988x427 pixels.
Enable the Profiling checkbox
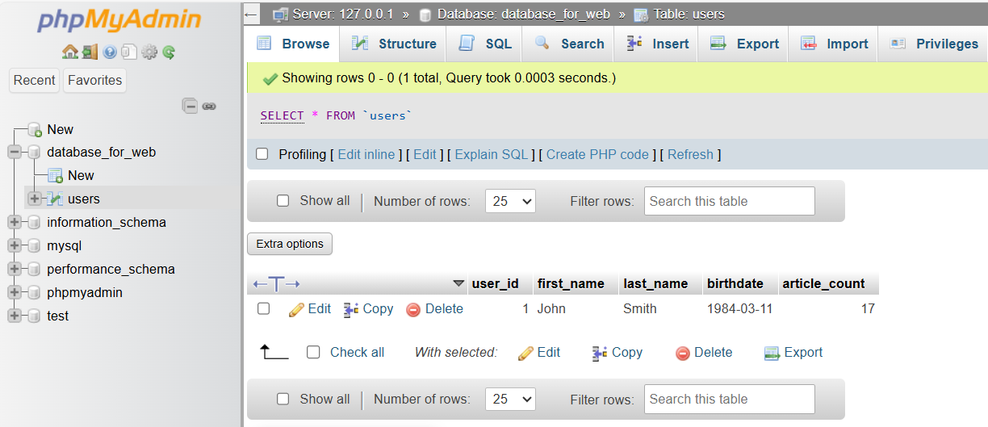click(x=262, y=154)
